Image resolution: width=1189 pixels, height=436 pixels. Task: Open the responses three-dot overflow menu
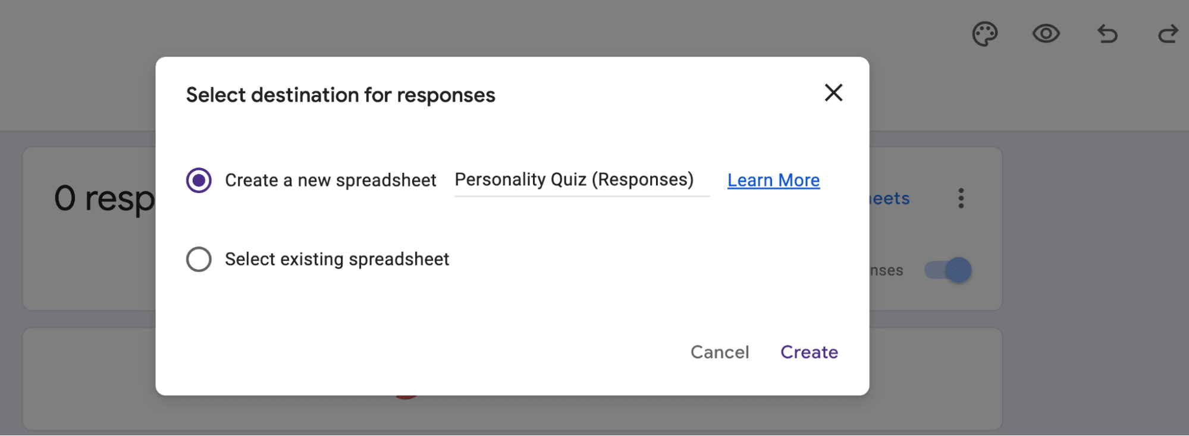(961, 198)
